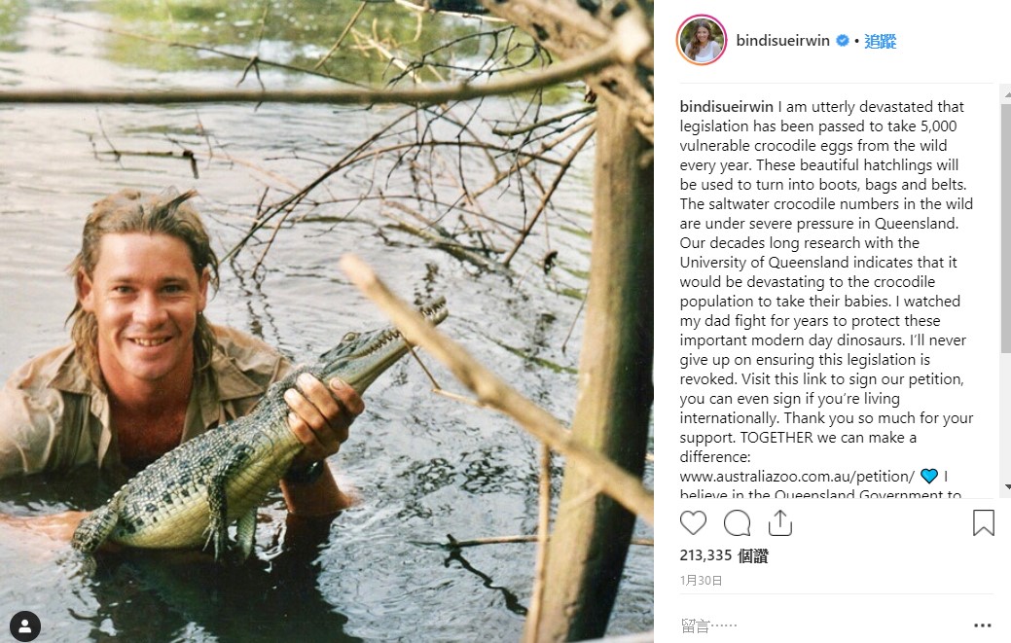Open the three-dot more options menu

click(x=982, y=625)
